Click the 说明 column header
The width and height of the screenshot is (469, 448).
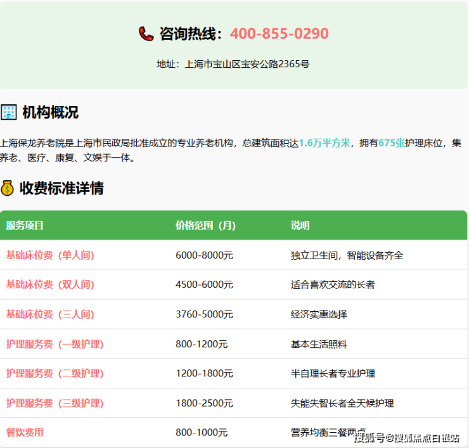point(300,226)
